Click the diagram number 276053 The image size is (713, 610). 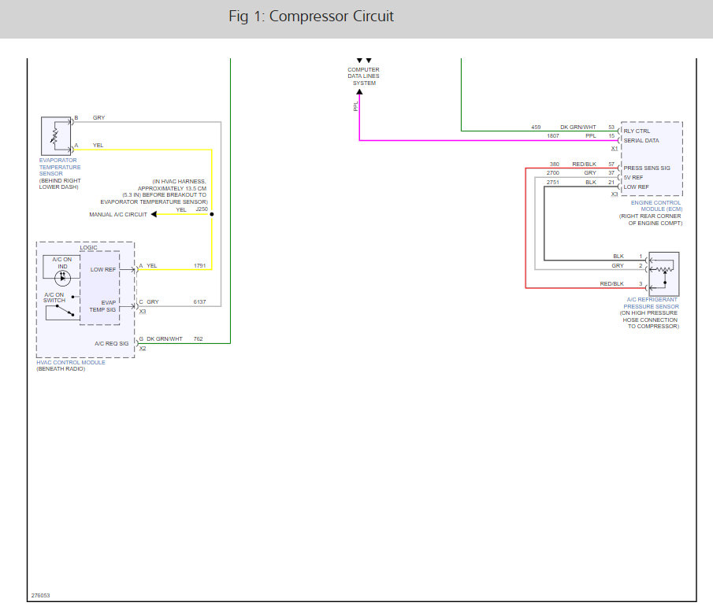(x=42, y=596)
